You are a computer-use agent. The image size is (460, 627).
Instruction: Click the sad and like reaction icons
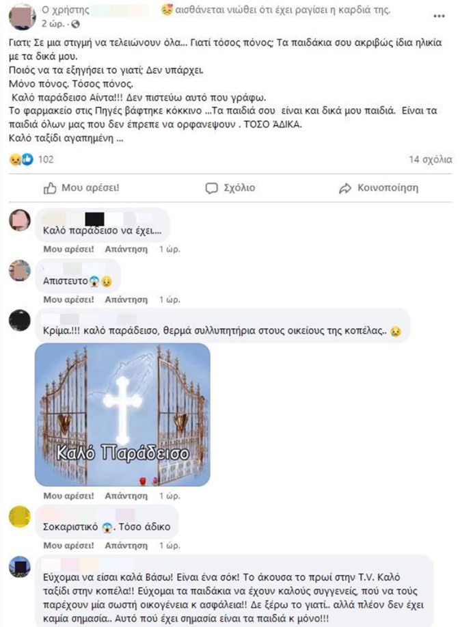click(21, 159)
